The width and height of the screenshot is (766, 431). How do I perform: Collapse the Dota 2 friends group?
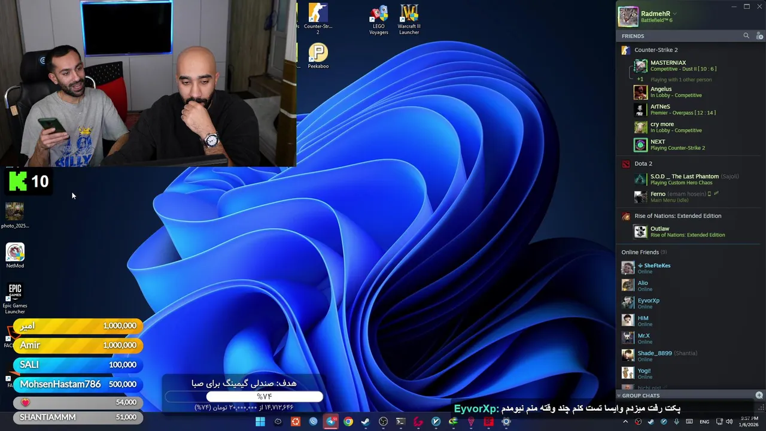click(643, 164)
